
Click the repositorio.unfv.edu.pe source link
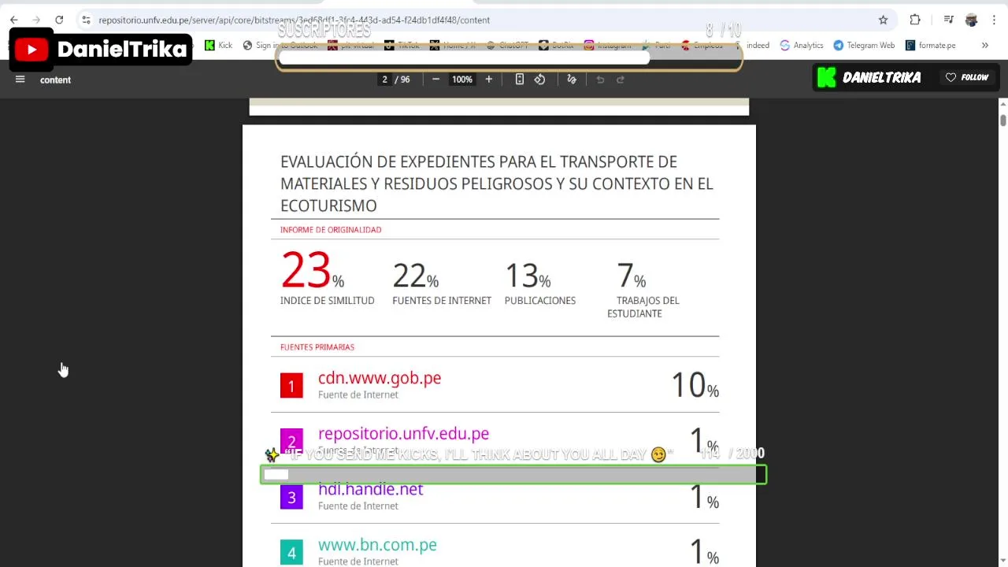click(x=403, y=434)
